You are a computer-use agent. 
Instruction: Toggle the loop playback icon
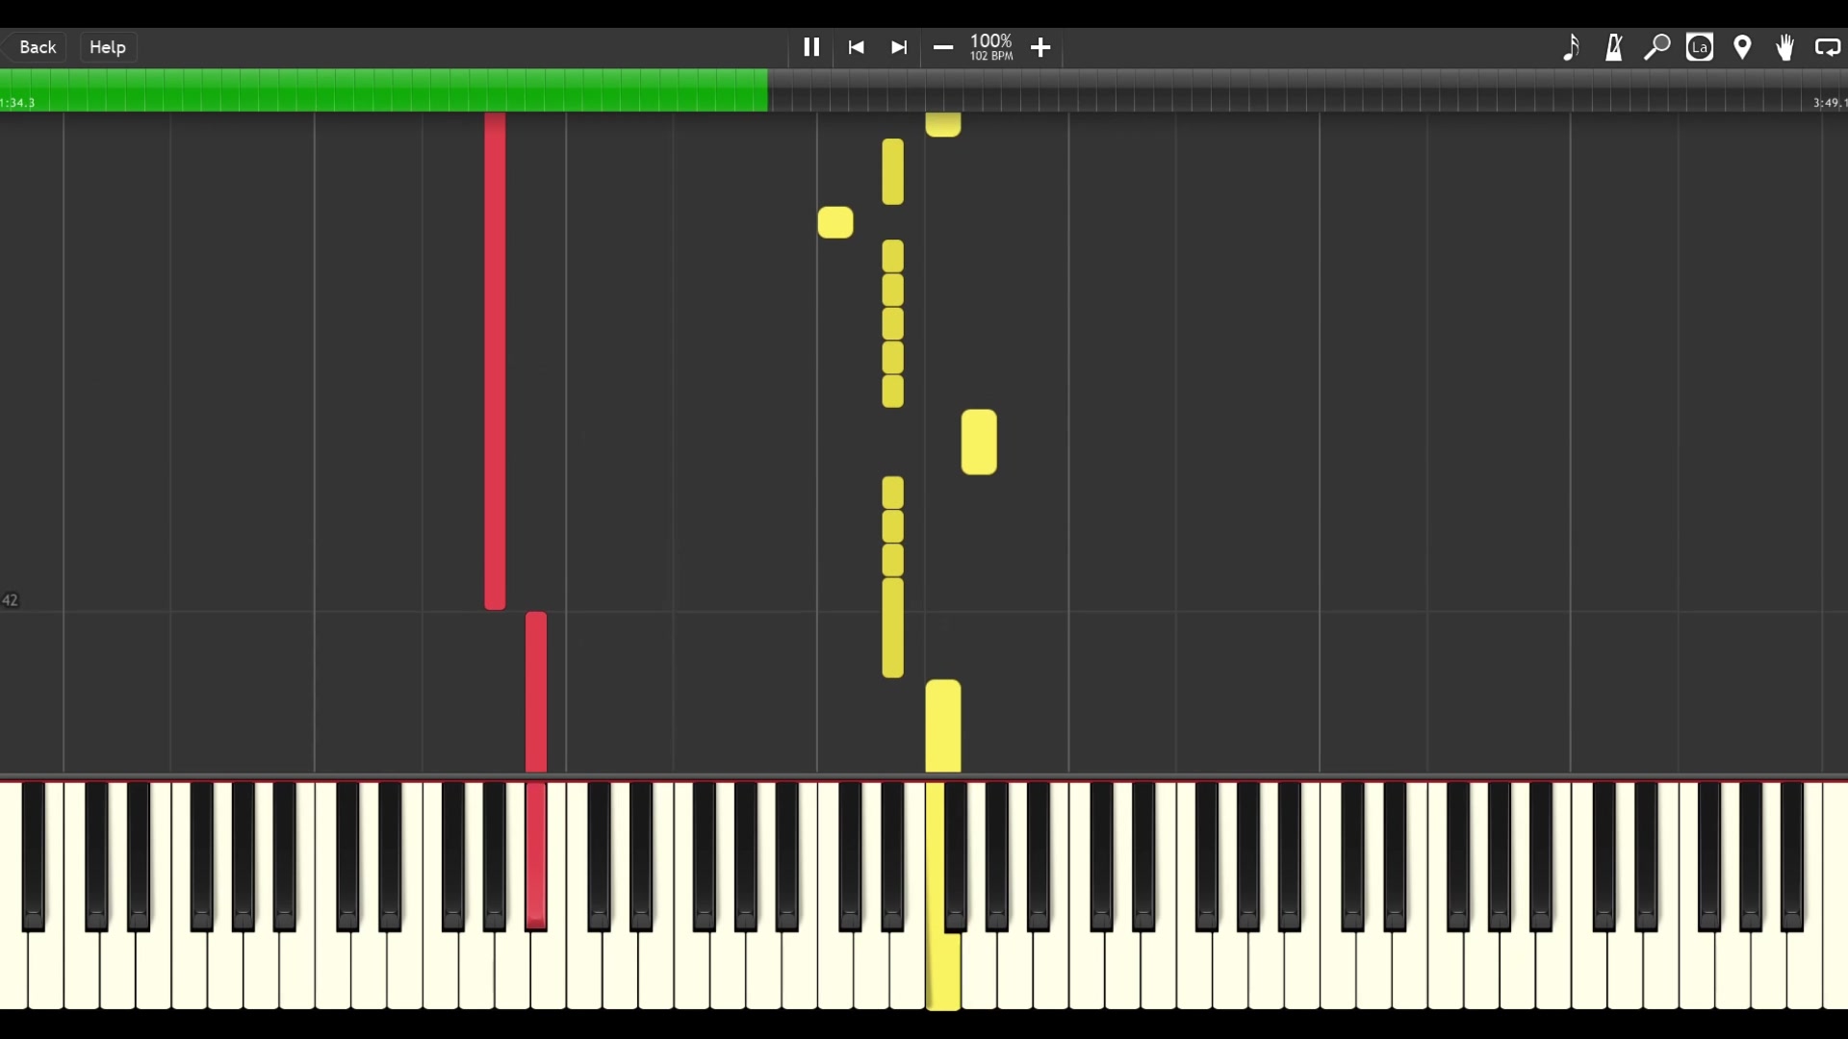click(1828, 47)
